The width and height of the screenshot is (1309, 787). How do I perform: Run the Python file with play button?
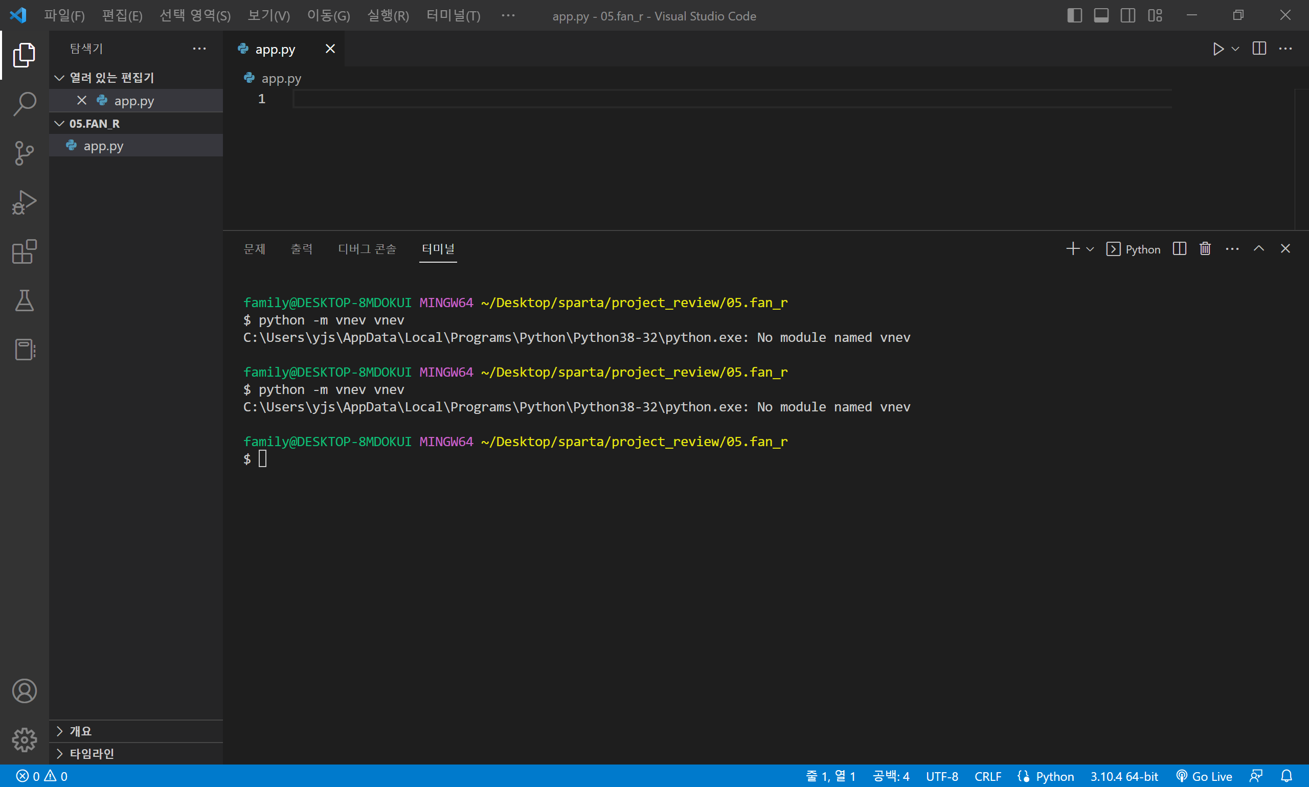(x=1218, y=49)
